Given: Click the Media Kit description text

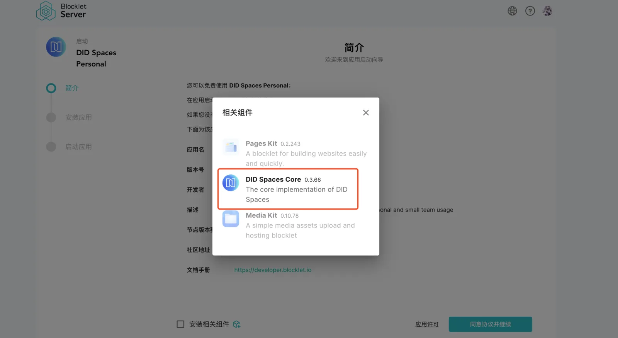Looking at the screenshot, I should pos(300,230).
